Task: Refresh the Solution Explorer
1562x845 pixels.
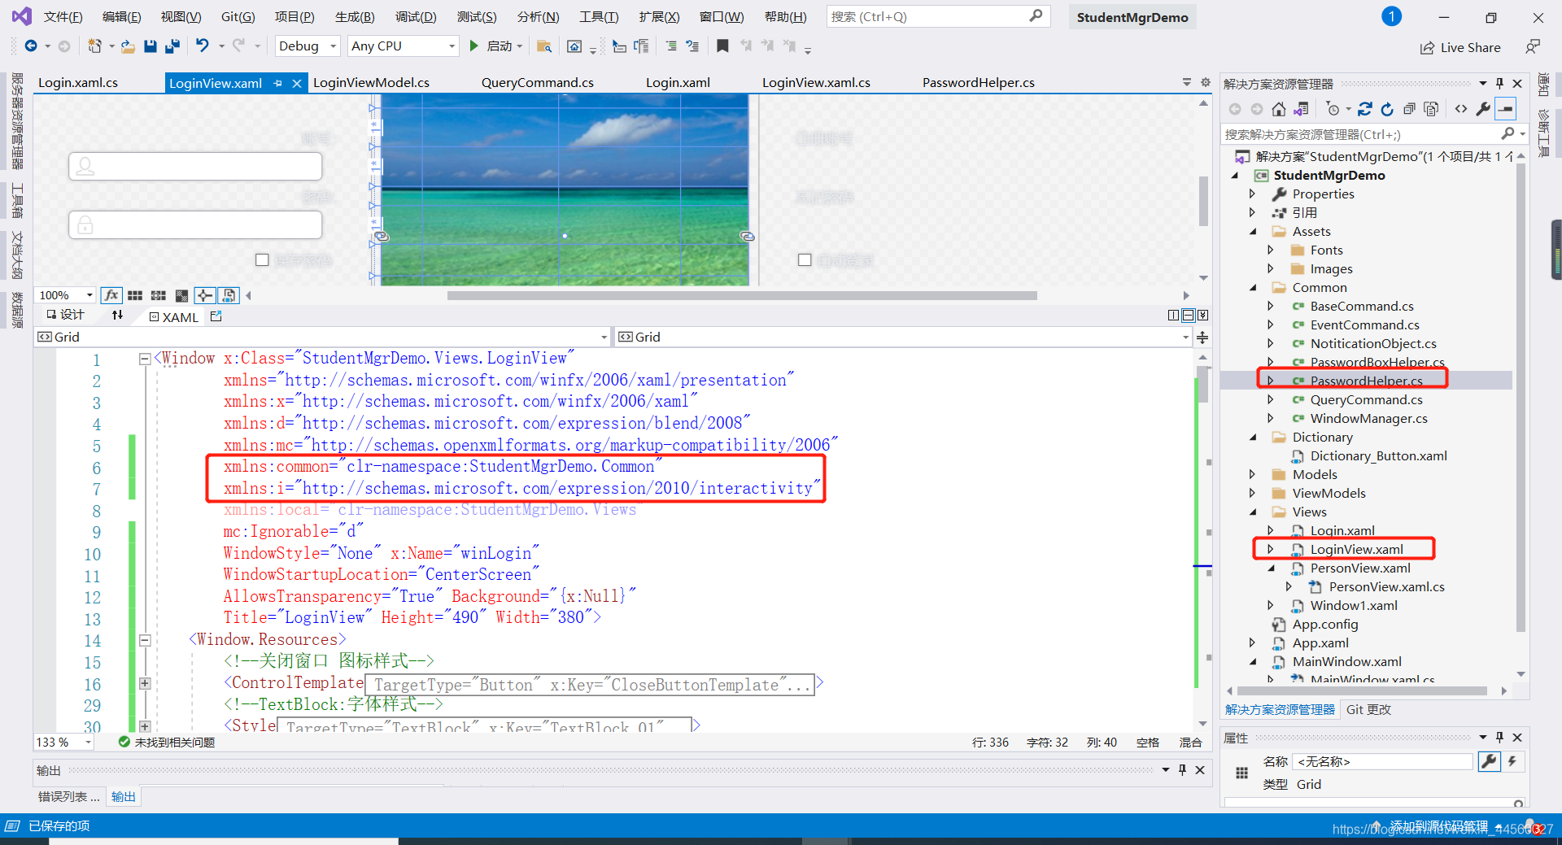Action: coord(1387,108)
